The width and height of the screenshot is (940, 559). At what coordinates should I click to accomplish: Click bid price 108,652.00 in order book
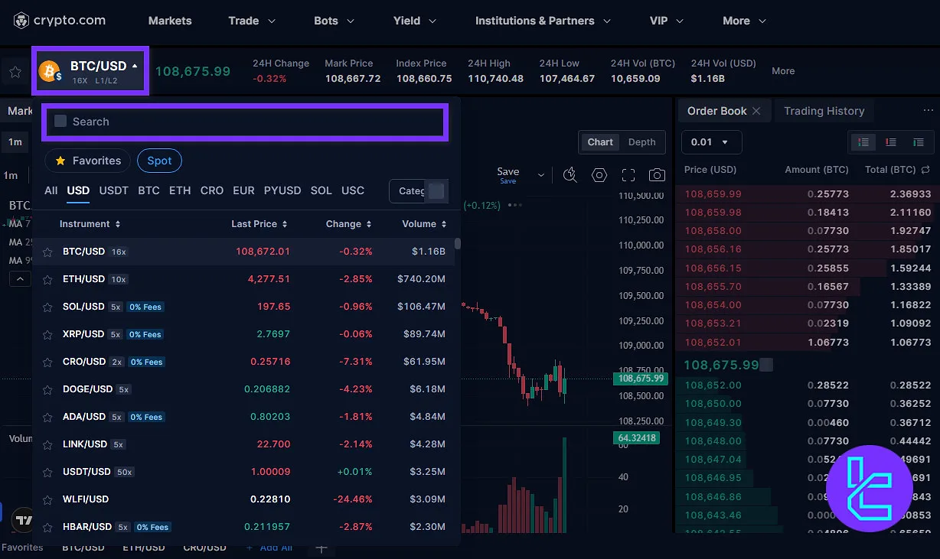(x=713, y=385)
